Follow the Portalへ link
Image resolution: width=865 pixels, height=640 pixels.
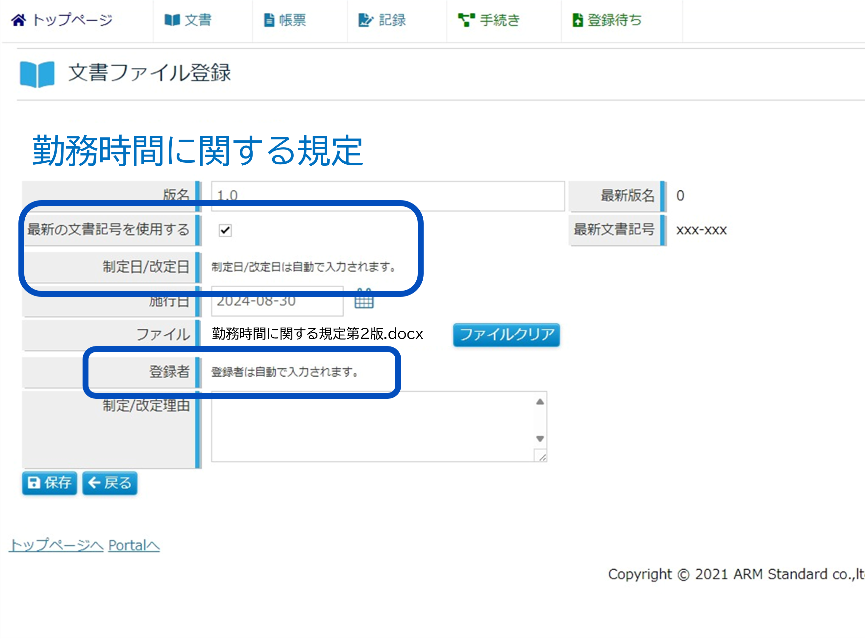[x=134, y=545]
